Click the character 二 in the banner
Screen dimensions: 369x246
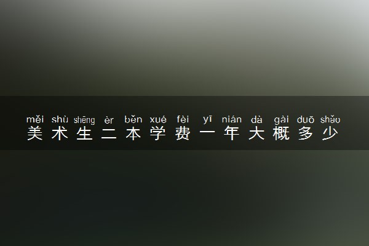109,133
